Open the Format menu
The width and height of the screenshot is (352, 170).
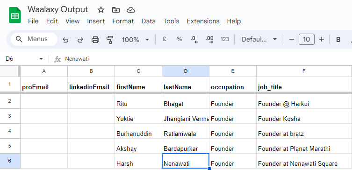[123, 21]
